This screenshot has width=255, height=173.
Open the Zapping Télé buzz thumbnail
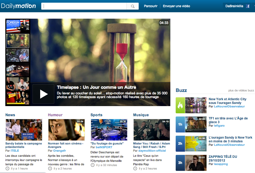point(196,163)
